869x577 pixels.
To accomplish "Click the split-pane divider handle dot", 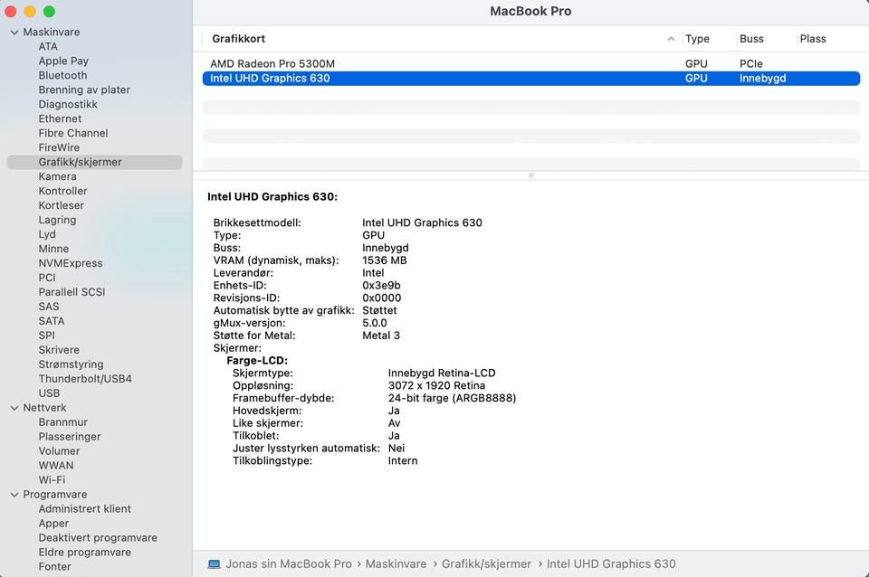I will pos(531,175).
